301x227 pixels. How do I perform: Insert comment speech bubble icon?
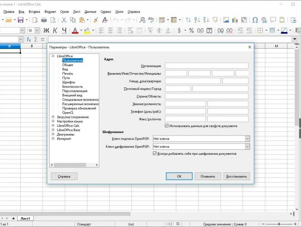273,20
